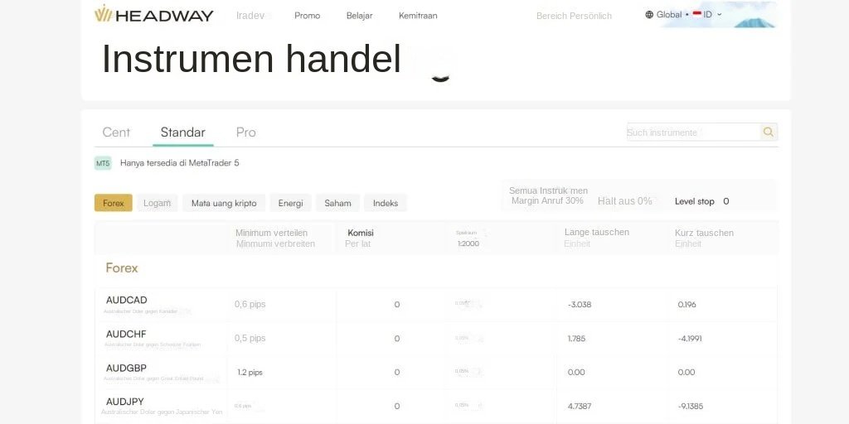The width and height of the screenshot is (849, 424).
Task: Click the Level stop label
Action: coord(695,201)
